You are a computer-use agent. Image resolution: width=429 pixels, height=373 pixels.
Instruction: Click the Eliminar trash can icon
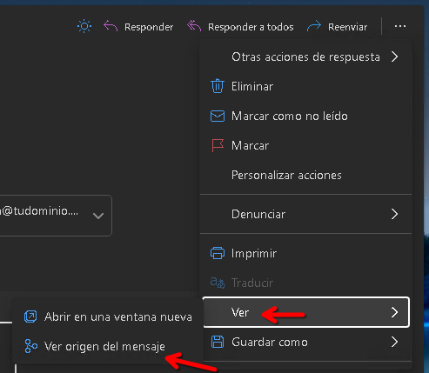click(218, 86)
